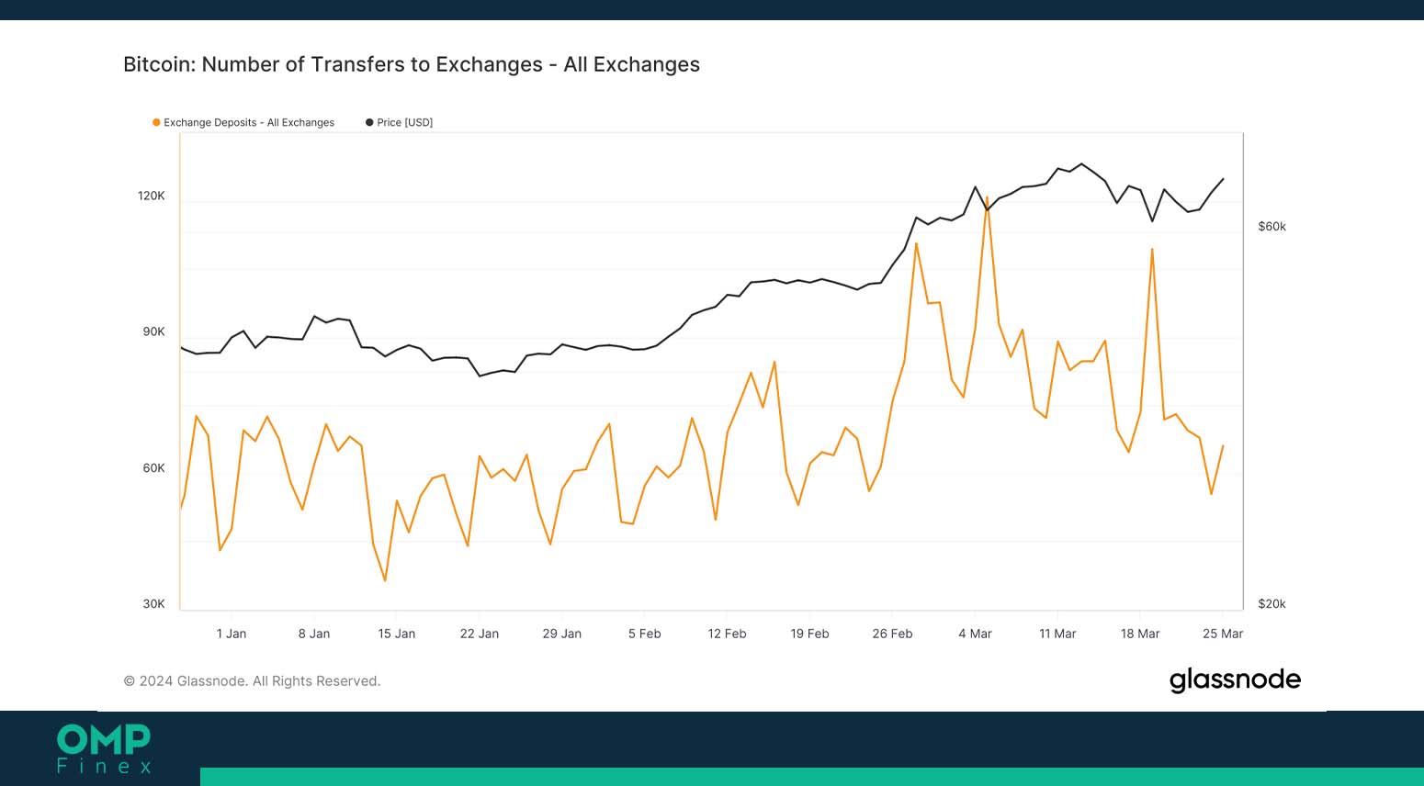The height and width of the screenshot is (786, 1424).
Task: Click the chart title text
Action: click(x=412, y=64)
